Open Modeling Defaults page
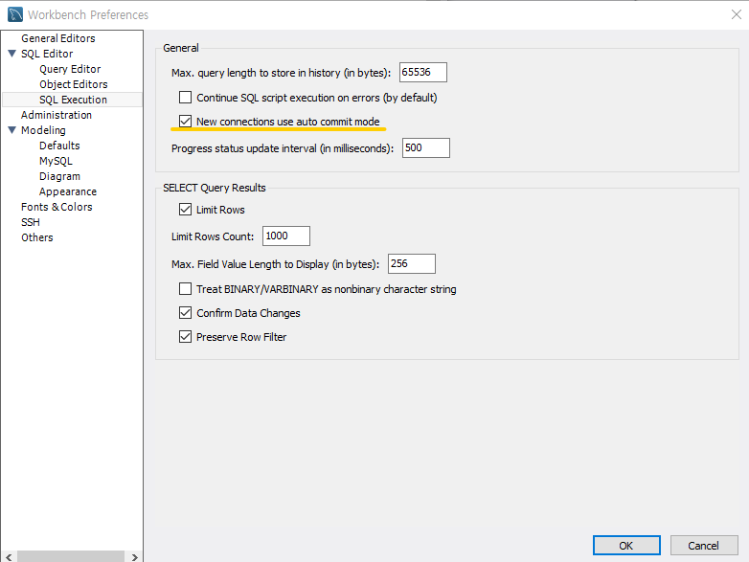749x562 pixels. click(59, 146)
